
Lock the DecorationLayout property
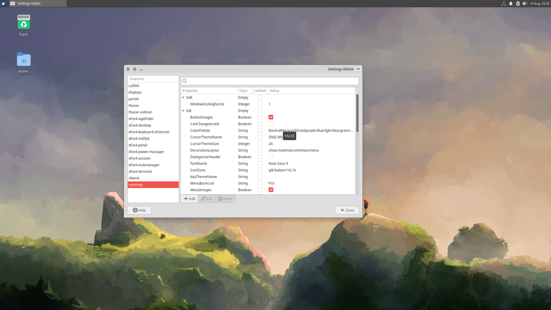260,150
